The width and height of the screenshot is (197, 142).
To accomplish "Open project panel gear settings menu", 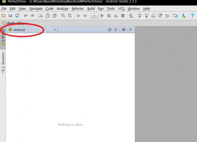I will coord(124,30).
